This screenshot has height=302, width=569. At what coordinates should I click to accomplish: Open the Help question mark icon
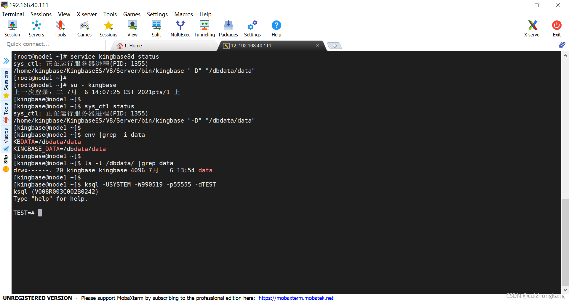pyautogui.click(x=276, y=29)
